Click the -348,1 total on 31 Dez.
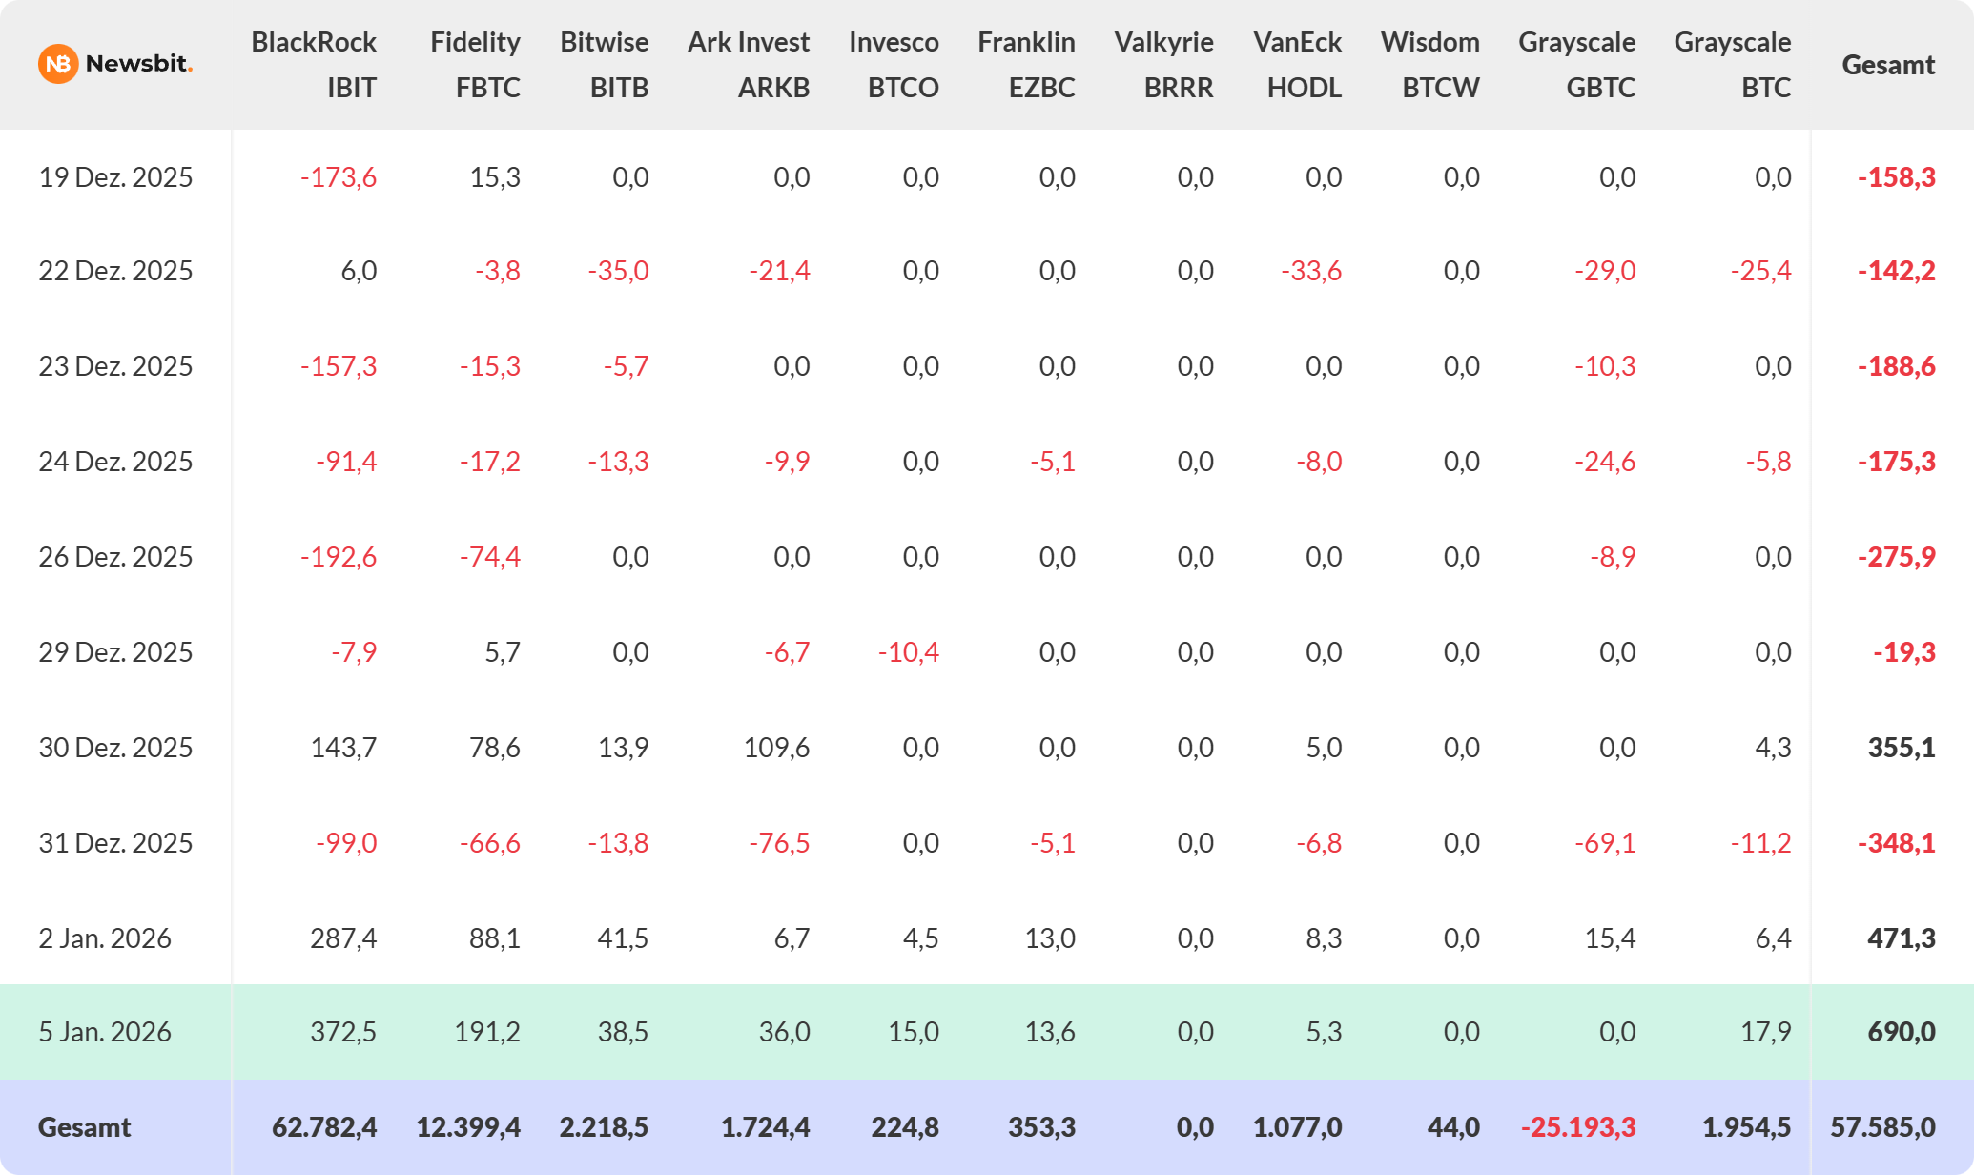This screenshot has height=1175, width=1974. (1896, 843)
